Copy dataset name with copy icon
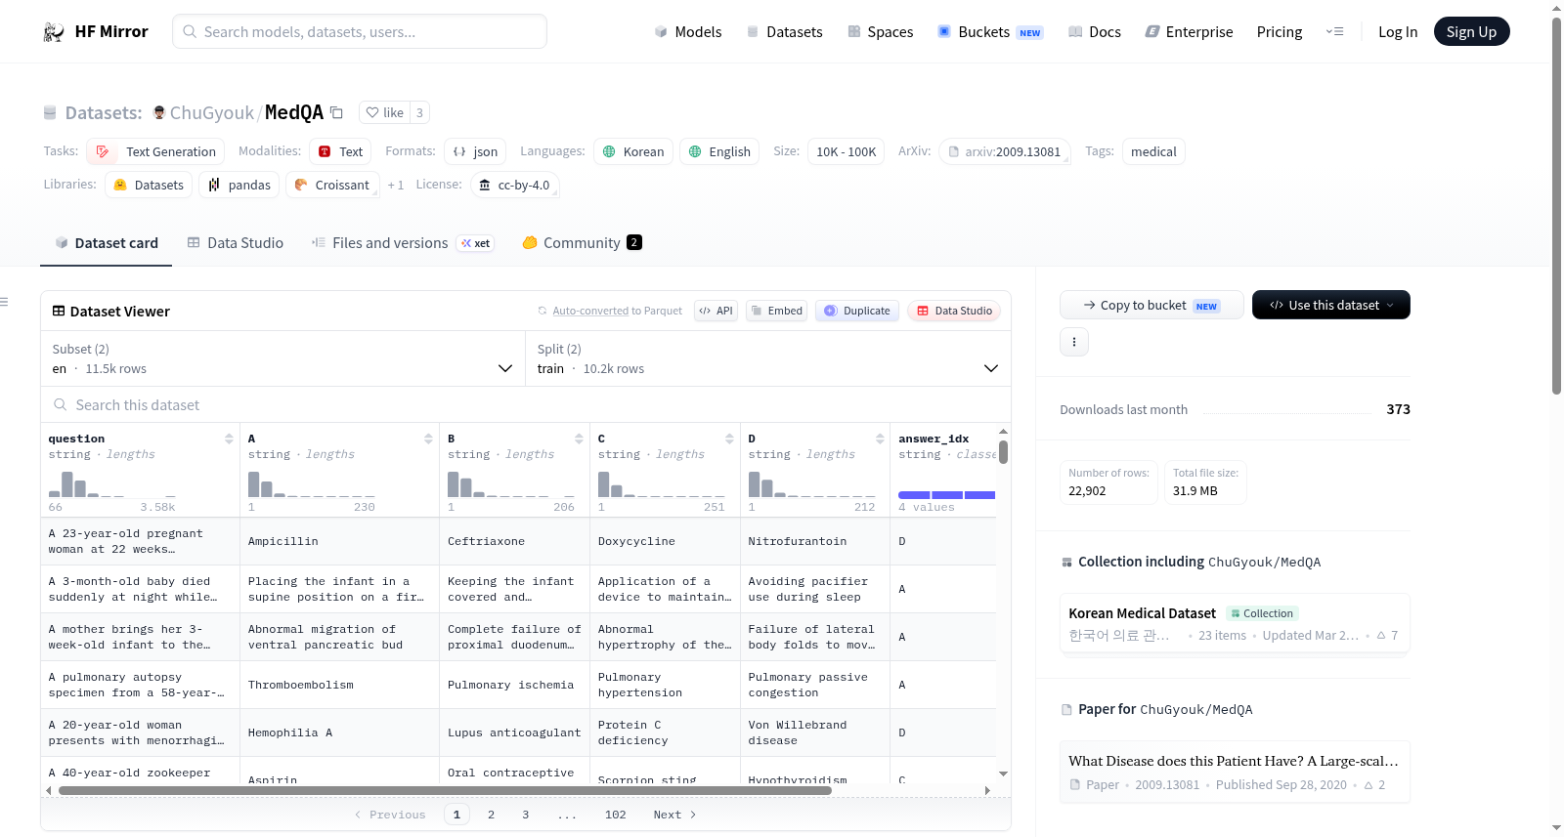The width and height of the screenshot is (1564, 837). point(336,112)
